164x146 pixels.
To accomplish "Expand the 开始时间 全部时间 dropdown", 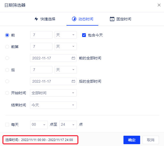I will tap(53, 93).
